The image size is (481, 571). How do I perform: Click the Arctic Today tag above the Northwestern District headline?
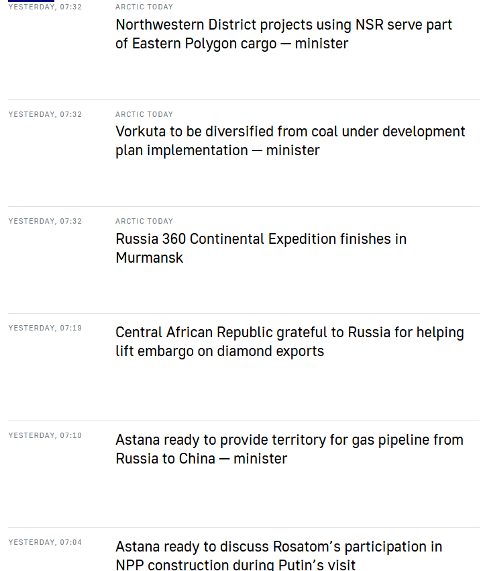click(x=144, y=7)
